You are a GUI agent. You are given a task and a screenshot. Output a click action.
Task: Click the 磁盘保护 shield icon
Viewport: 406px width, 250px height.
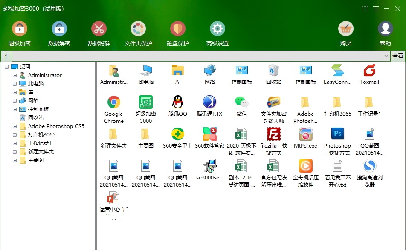pos(178,29)
